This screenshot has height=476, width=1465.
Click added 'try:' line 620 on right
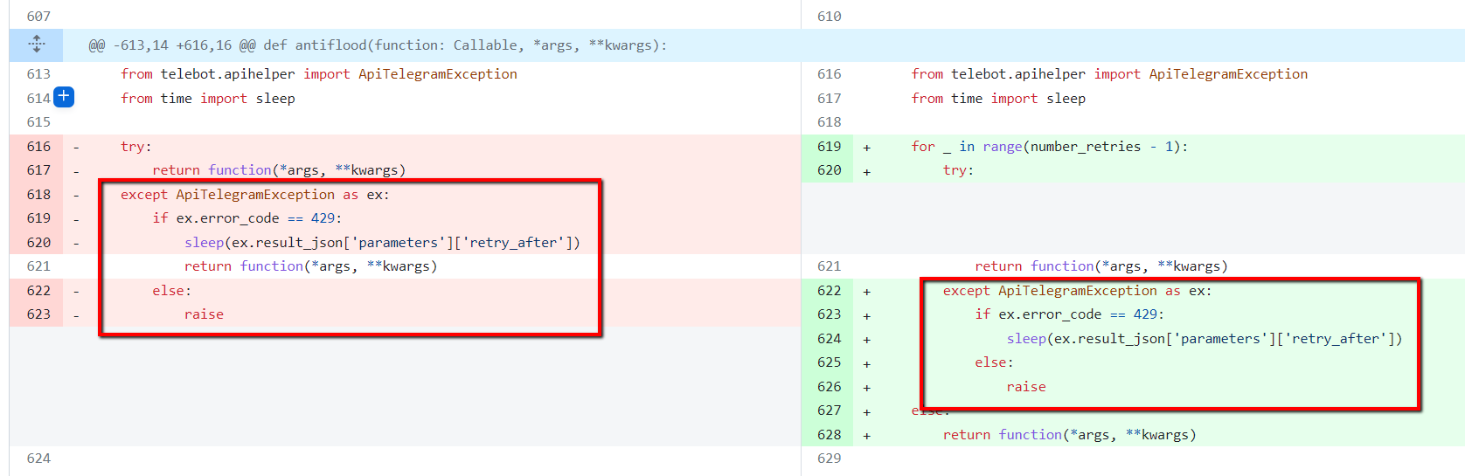pyautogui.click(x=958, y=170)
